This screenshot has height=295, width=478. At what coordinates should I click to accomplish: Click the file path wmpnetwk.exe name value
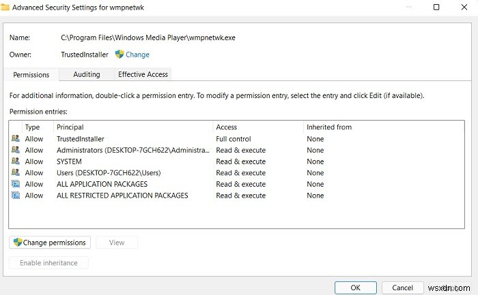coord(148,37)
